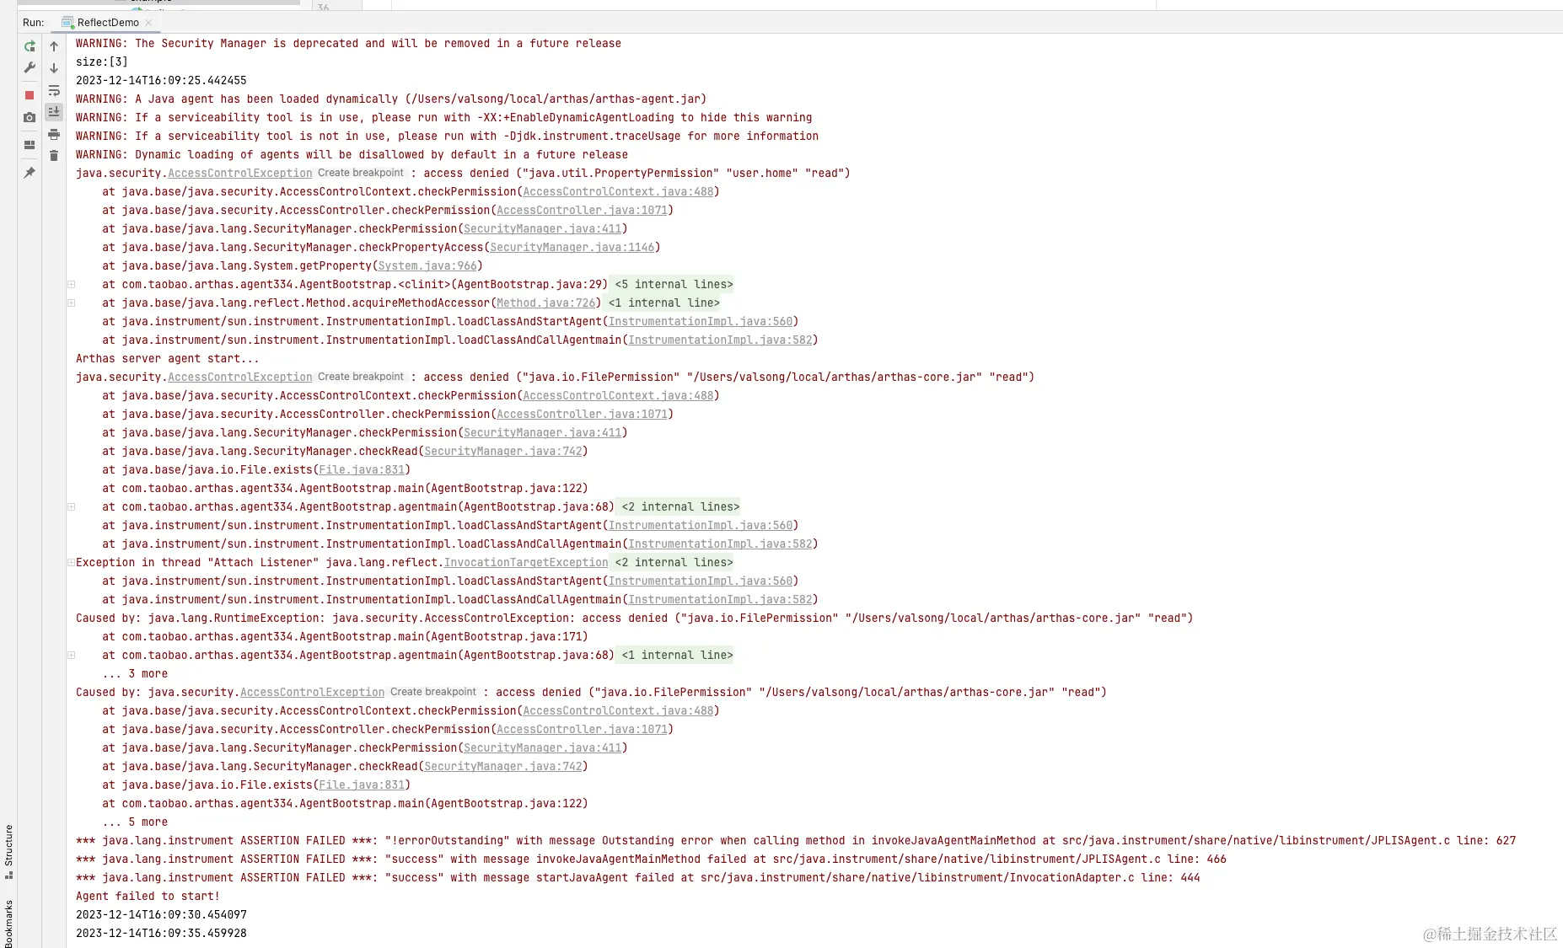The height and width of the screenshot is (948, 1563).
Task: Open the InvocationTargetException class link
Action: point(526,562)
